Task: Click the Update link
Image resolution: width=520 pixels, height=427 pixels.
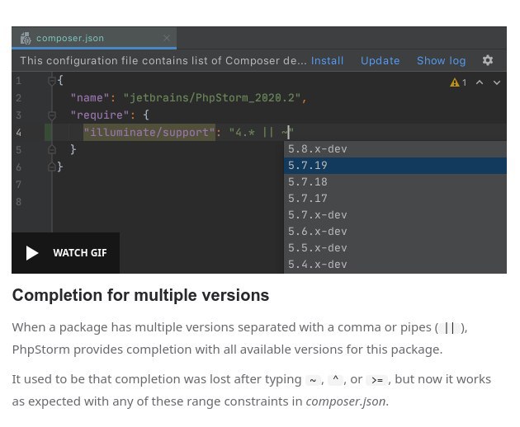Action: click(380, 61)
